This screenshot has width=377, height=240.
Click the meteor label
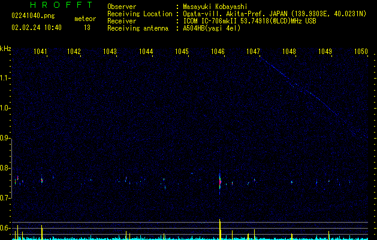(x=85, y=19)
